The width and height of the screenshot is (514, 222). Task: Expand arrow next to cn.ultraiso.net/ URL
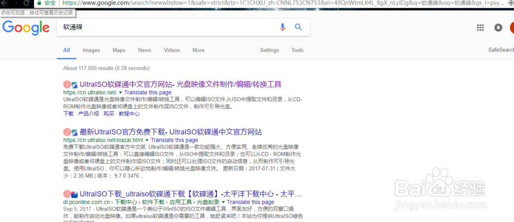(x=120, y=93)
